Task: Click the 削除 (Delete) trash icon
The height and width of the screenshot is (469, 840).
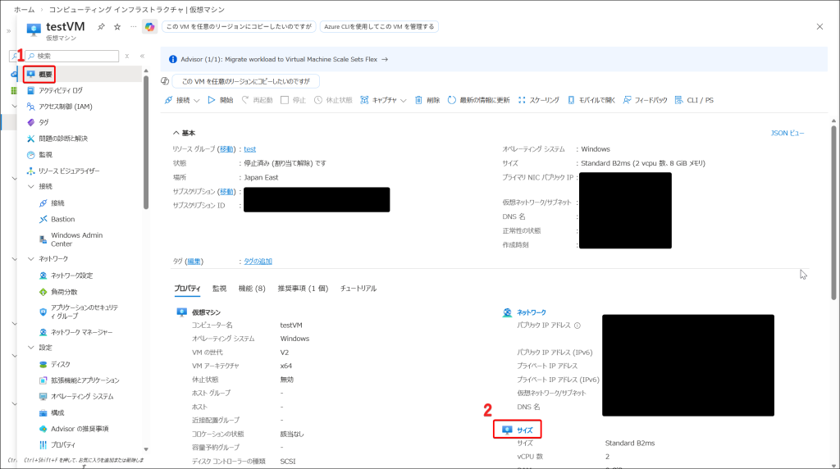Action: (x=418, y=100)
